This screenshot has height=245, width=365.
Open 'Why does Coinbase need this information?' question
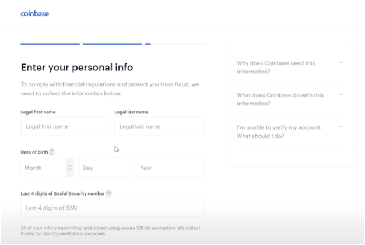pos(276,68)
